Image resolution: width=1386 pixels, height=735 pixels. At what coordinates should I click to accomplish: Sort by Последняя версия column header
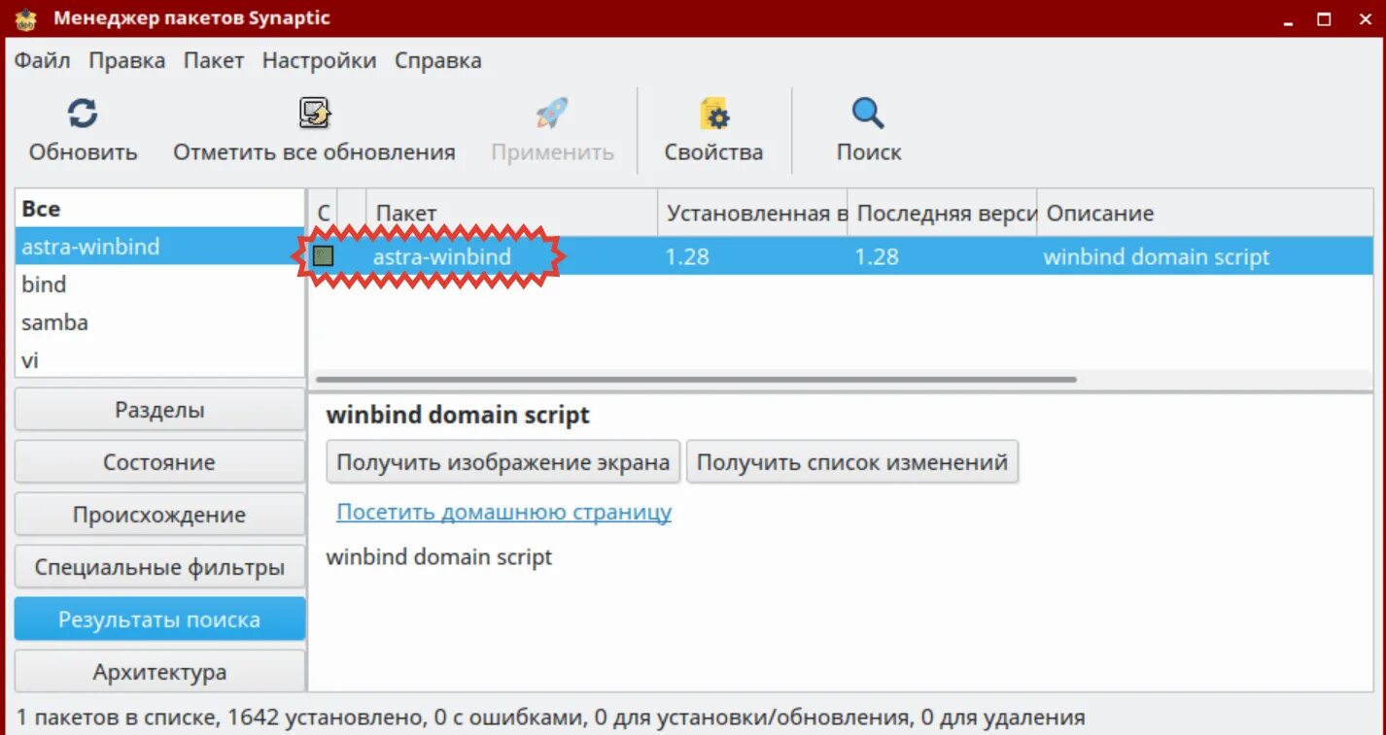(x=942, y=213)
